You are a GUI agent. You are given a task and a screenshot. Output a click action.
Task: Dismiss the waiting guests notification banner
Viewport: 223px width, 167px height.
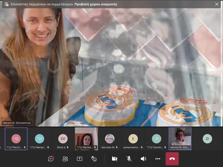pos(217,4)
